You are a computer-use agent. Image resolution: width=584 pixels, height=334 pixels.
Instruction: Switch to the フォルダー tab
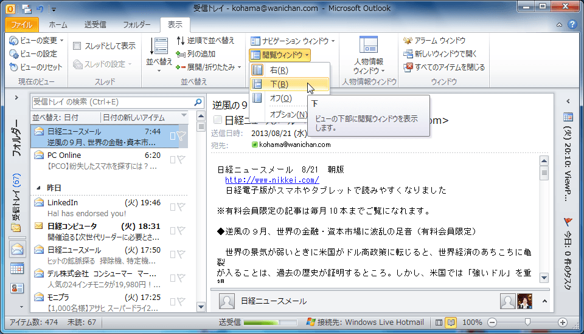point(137,25)
